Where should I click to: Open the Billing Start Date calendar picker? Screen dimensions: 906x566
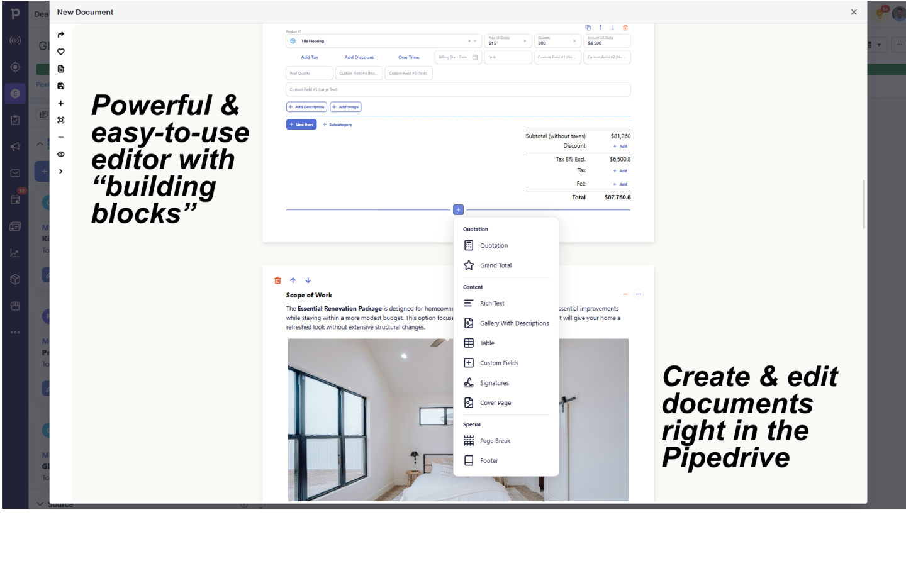coord(474,57)
